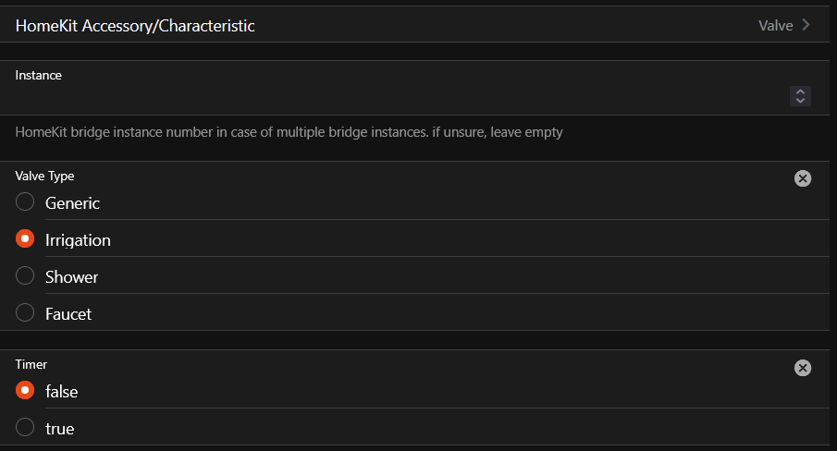
Task: Set Timer to false
Action: coord(25,391)
